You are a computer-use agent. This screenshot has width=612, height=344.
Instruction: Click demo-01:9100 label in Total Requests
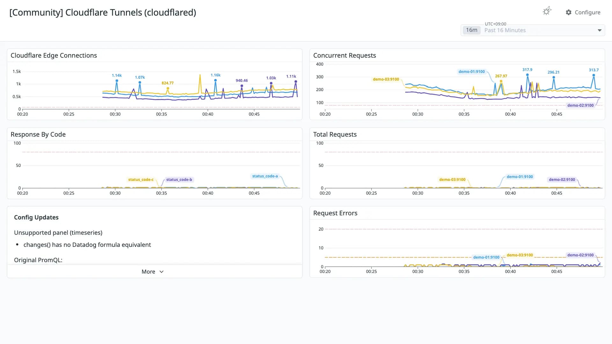520,177
